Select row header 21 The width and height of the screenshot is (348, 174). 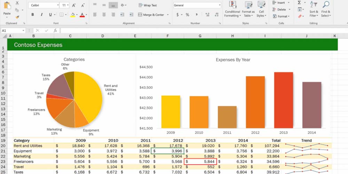(x=3, y=151)
